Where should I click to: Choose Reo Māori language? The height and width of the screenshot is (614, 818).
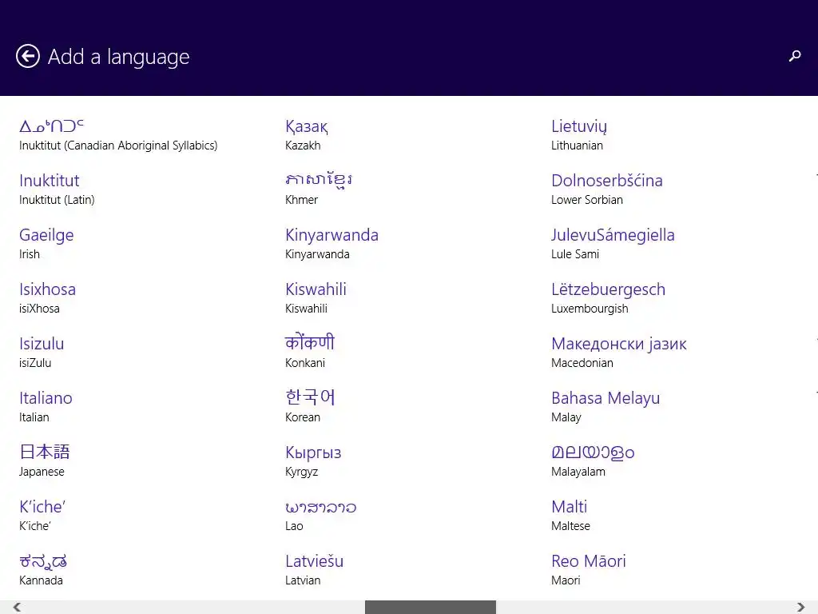tap(589, 569)
